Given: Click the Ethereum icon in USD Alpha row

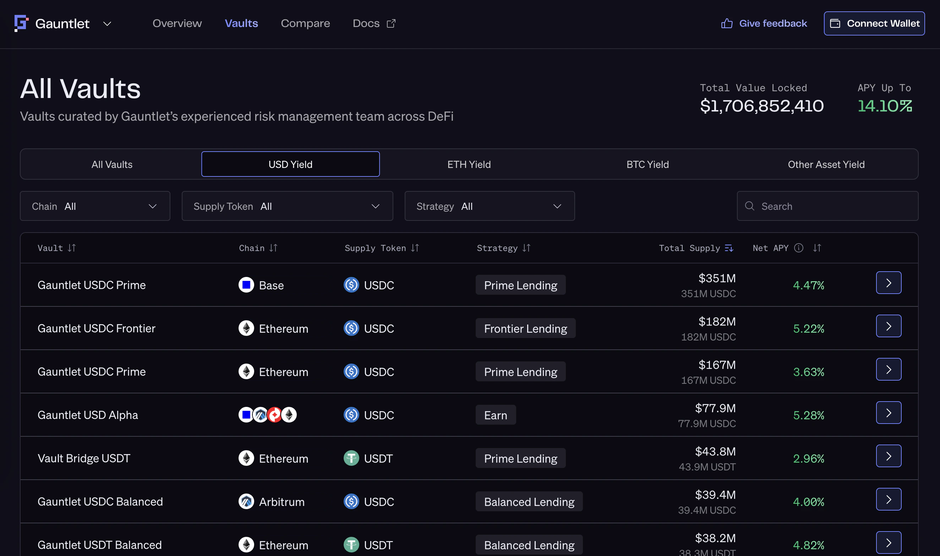Looking at the screenshot, I should coord(289,415).
